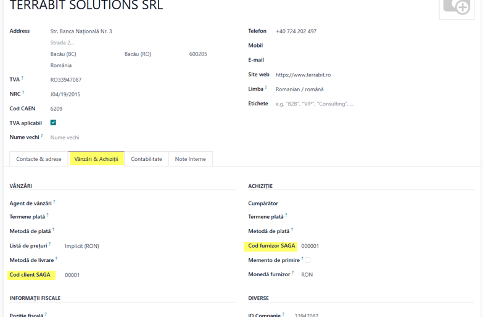488x320 pixels.
Task: Click the Cod client SAGA value 00001
Action: point(72,275)
